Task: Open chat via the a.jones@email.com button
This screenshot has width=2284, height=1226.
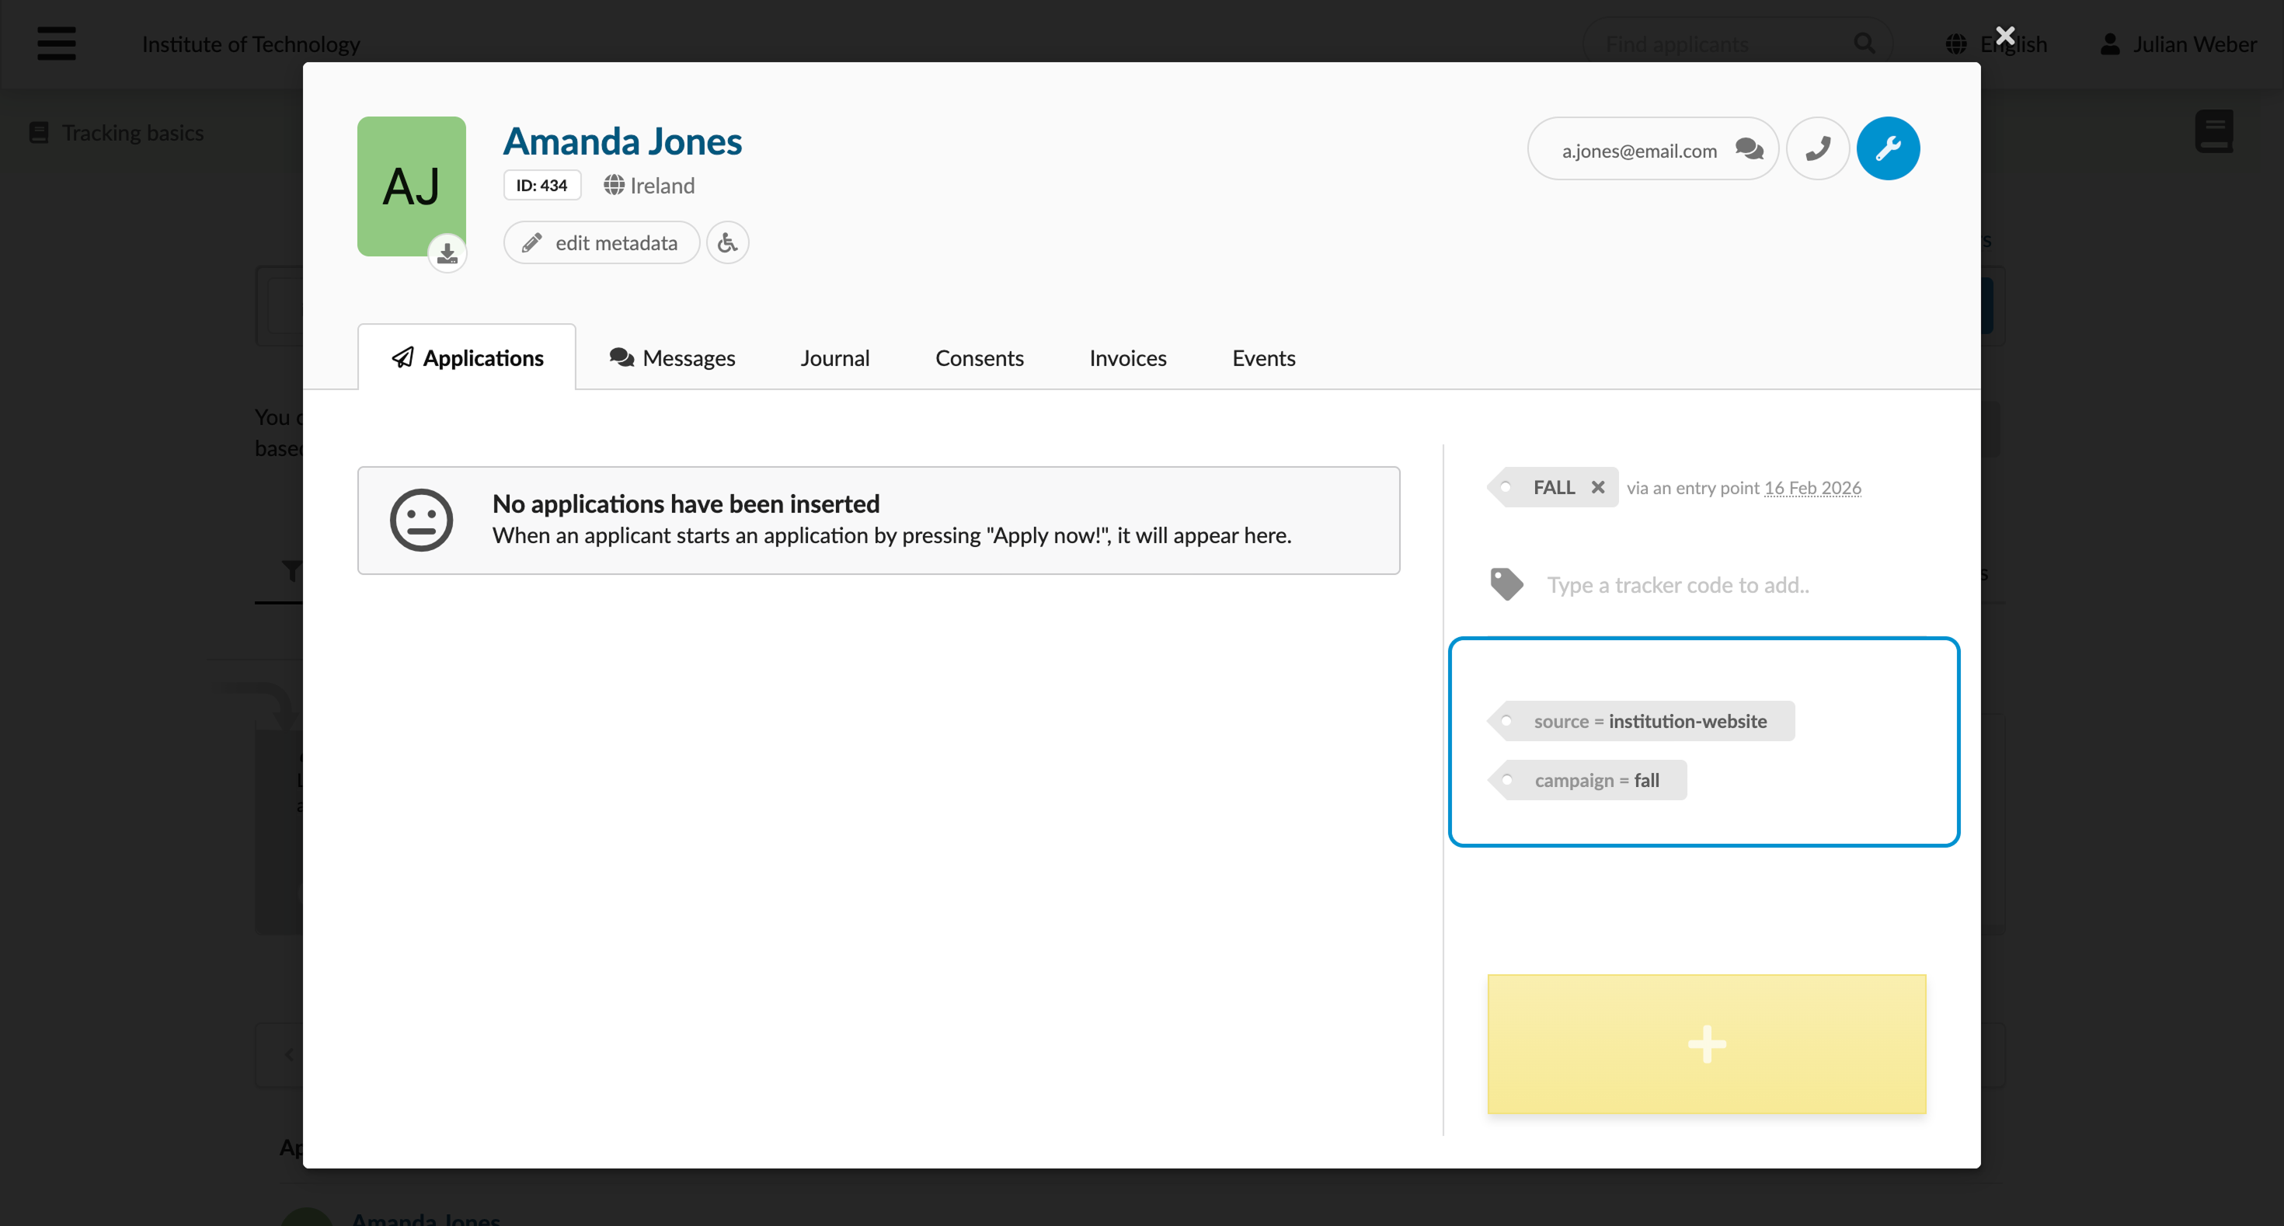Action: [x=1652, y=149]
